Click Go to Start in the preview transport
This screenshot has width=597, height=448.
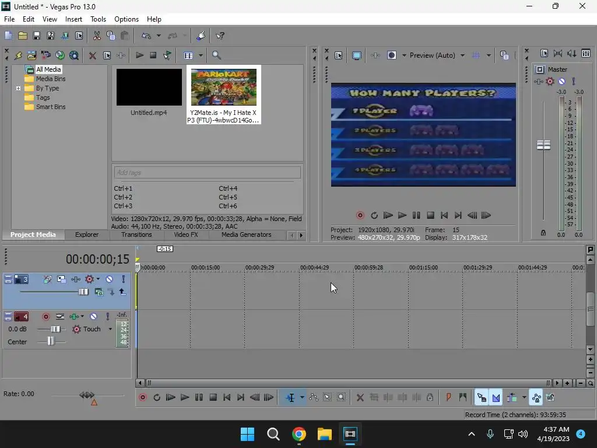click(x=444, y=215)
